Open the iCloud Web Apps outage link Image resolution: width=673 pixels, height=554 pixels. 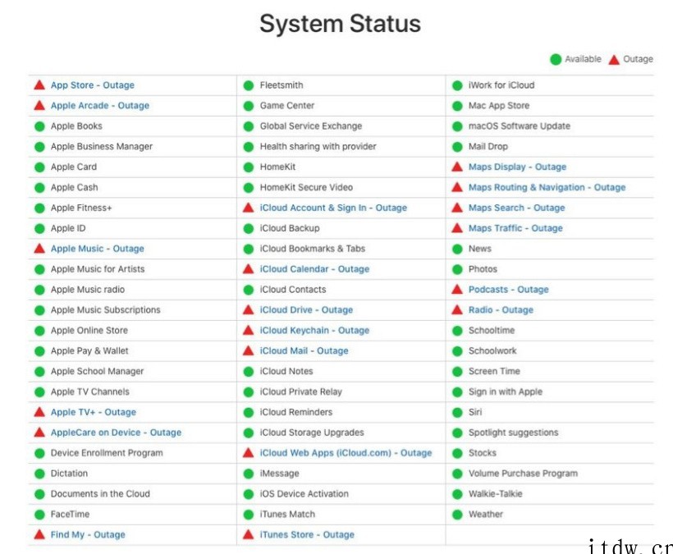click(x=346, y=453)
